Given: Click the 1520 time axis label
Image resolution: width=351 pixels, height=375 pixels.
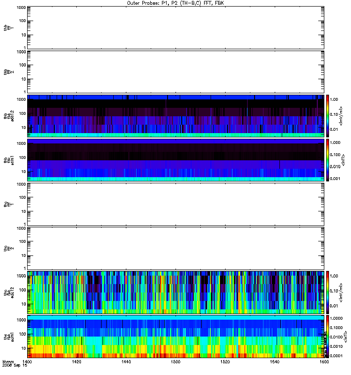Looking at the screenshot, I should coord(225,361).
